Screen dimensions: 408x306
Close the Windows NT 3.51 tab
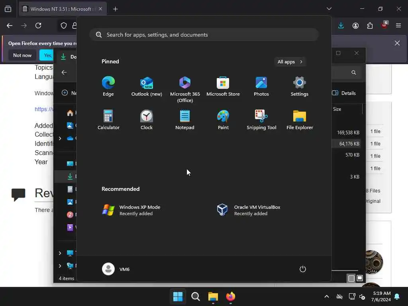tap(100, 9)
